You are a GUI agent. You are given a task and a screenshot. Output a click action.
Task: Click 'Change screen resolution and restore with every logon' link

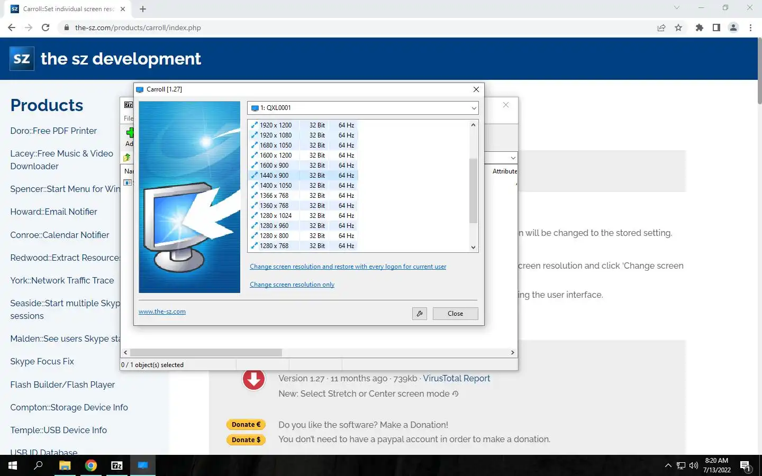coord(348,267)
